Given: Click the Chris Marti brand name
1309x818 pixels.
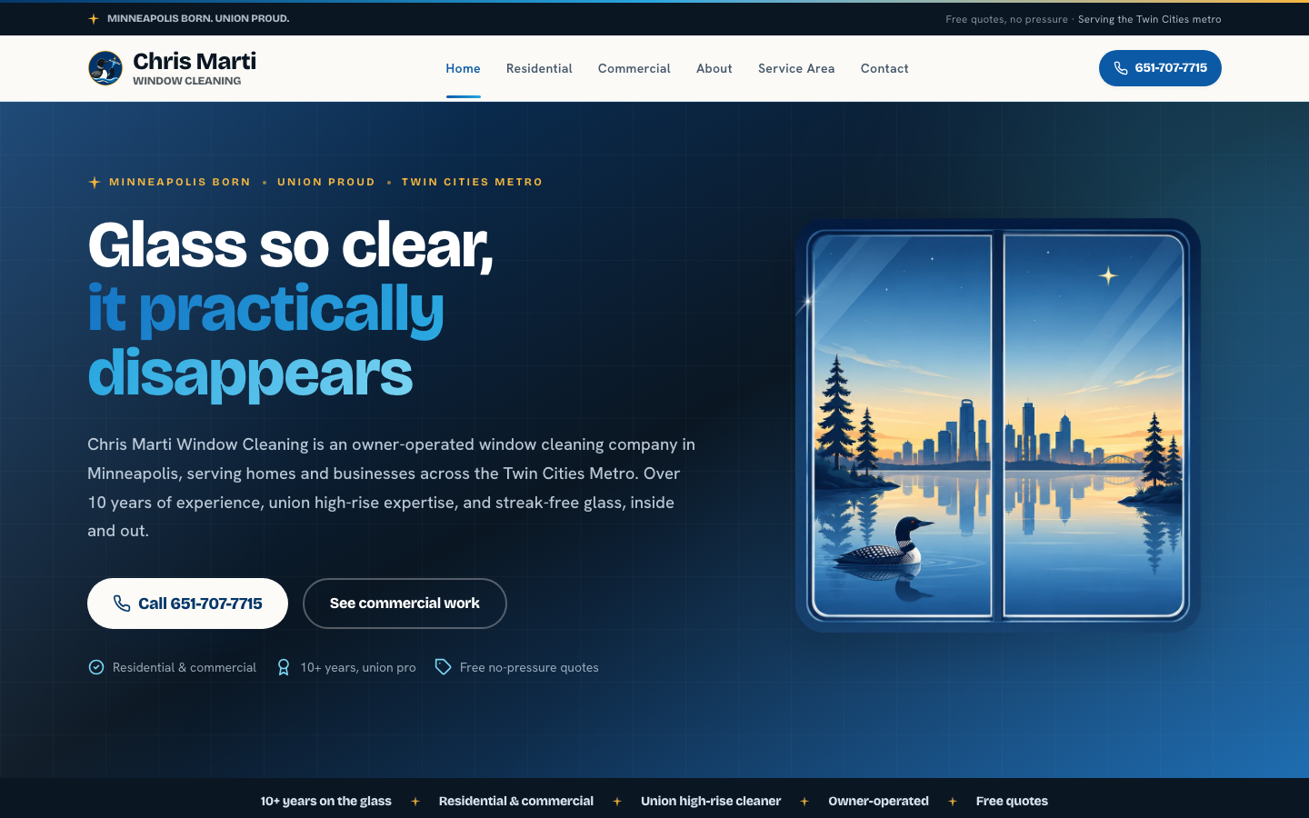Looking at the screenshot, I should (195, 61).
